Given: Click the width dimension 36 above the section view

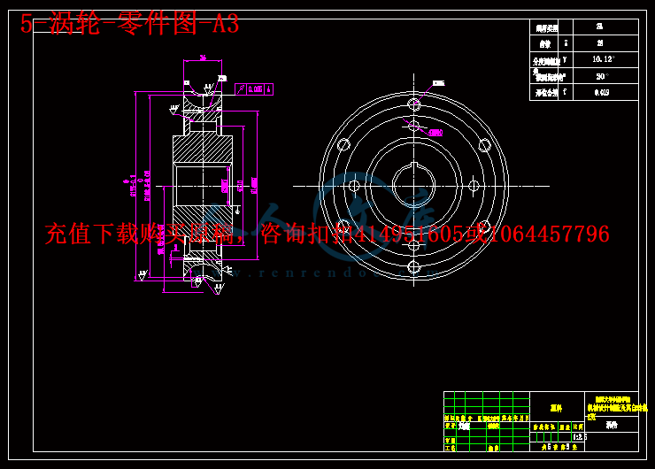Looking at the screenshot, I should [203, 58].
